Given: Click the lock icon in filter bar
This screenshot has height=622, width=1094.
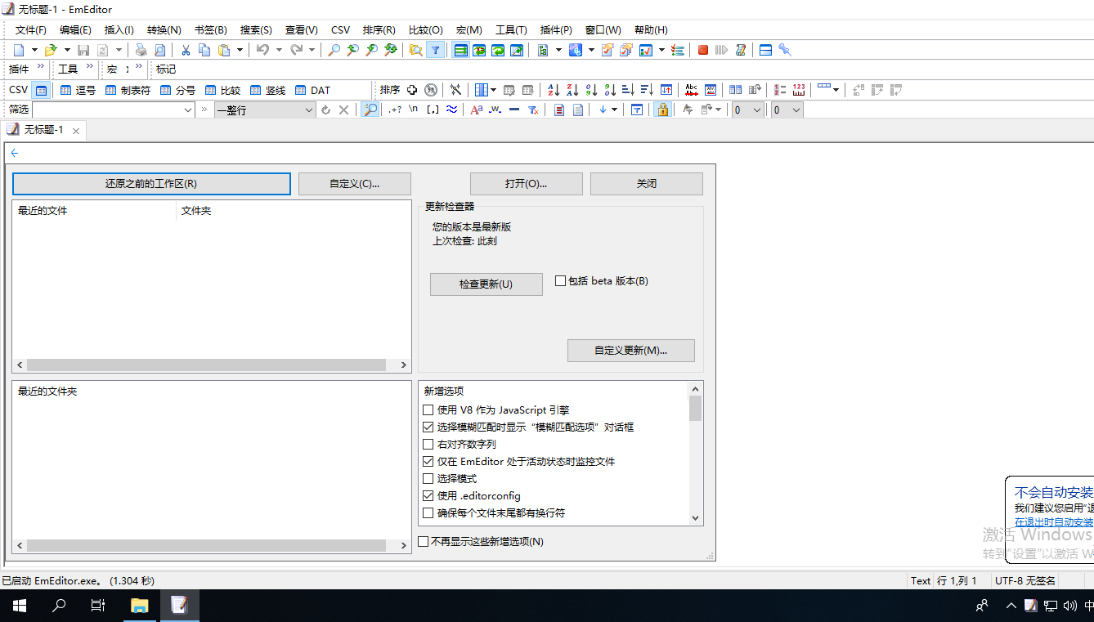Looking at the screenshot, I should click(x=663, y=110).
